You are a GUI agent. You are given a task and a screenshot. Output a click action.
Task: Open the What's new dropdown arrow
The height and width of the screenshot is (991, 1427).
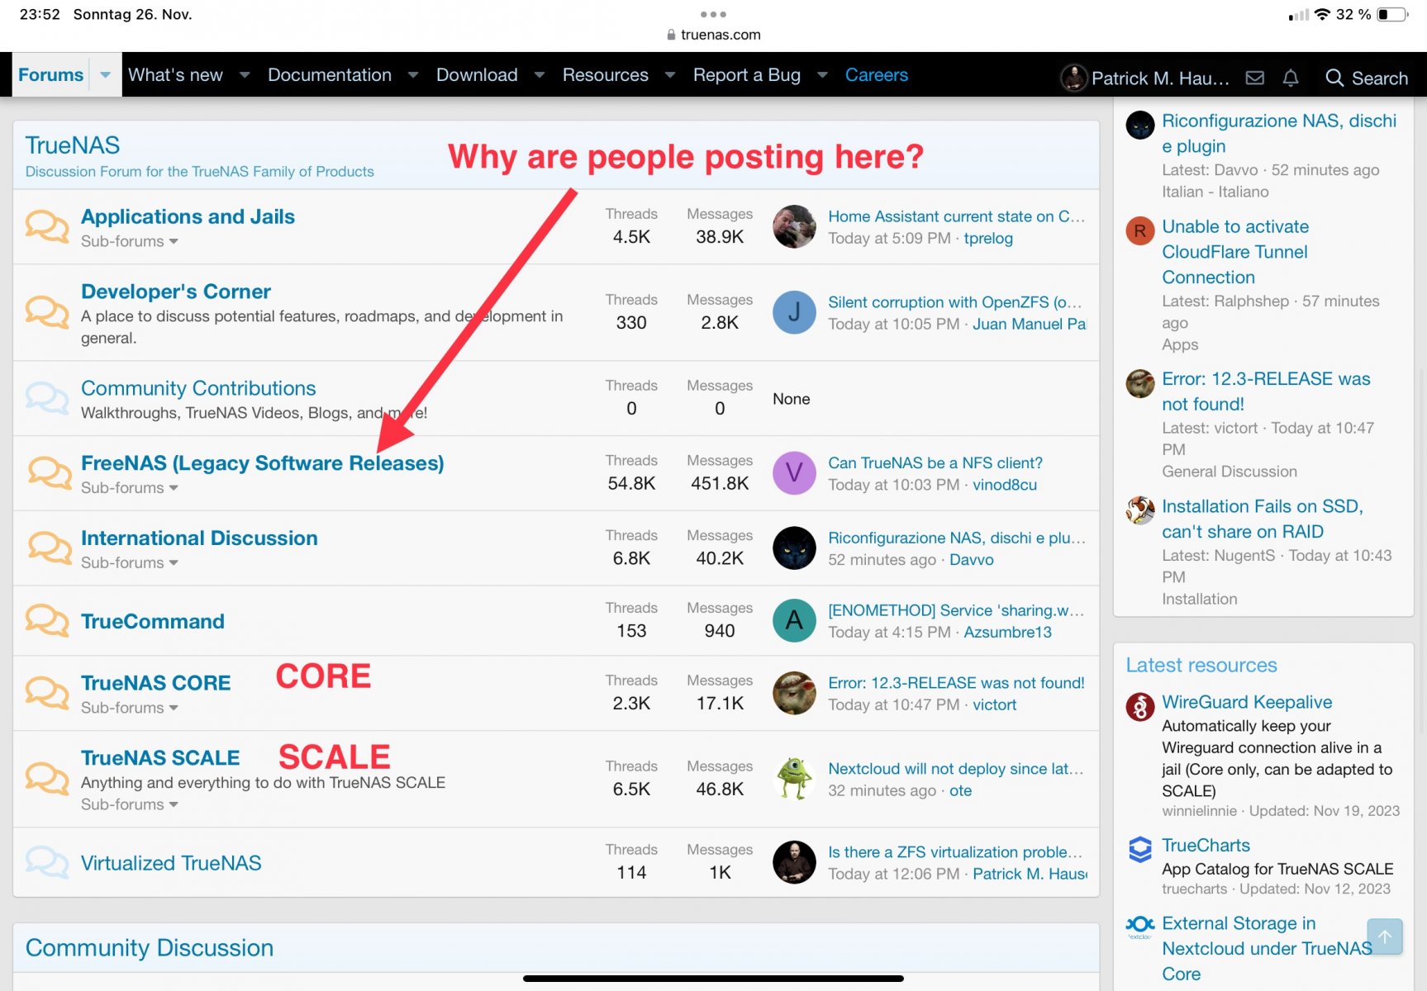click(x=245, y=75)
